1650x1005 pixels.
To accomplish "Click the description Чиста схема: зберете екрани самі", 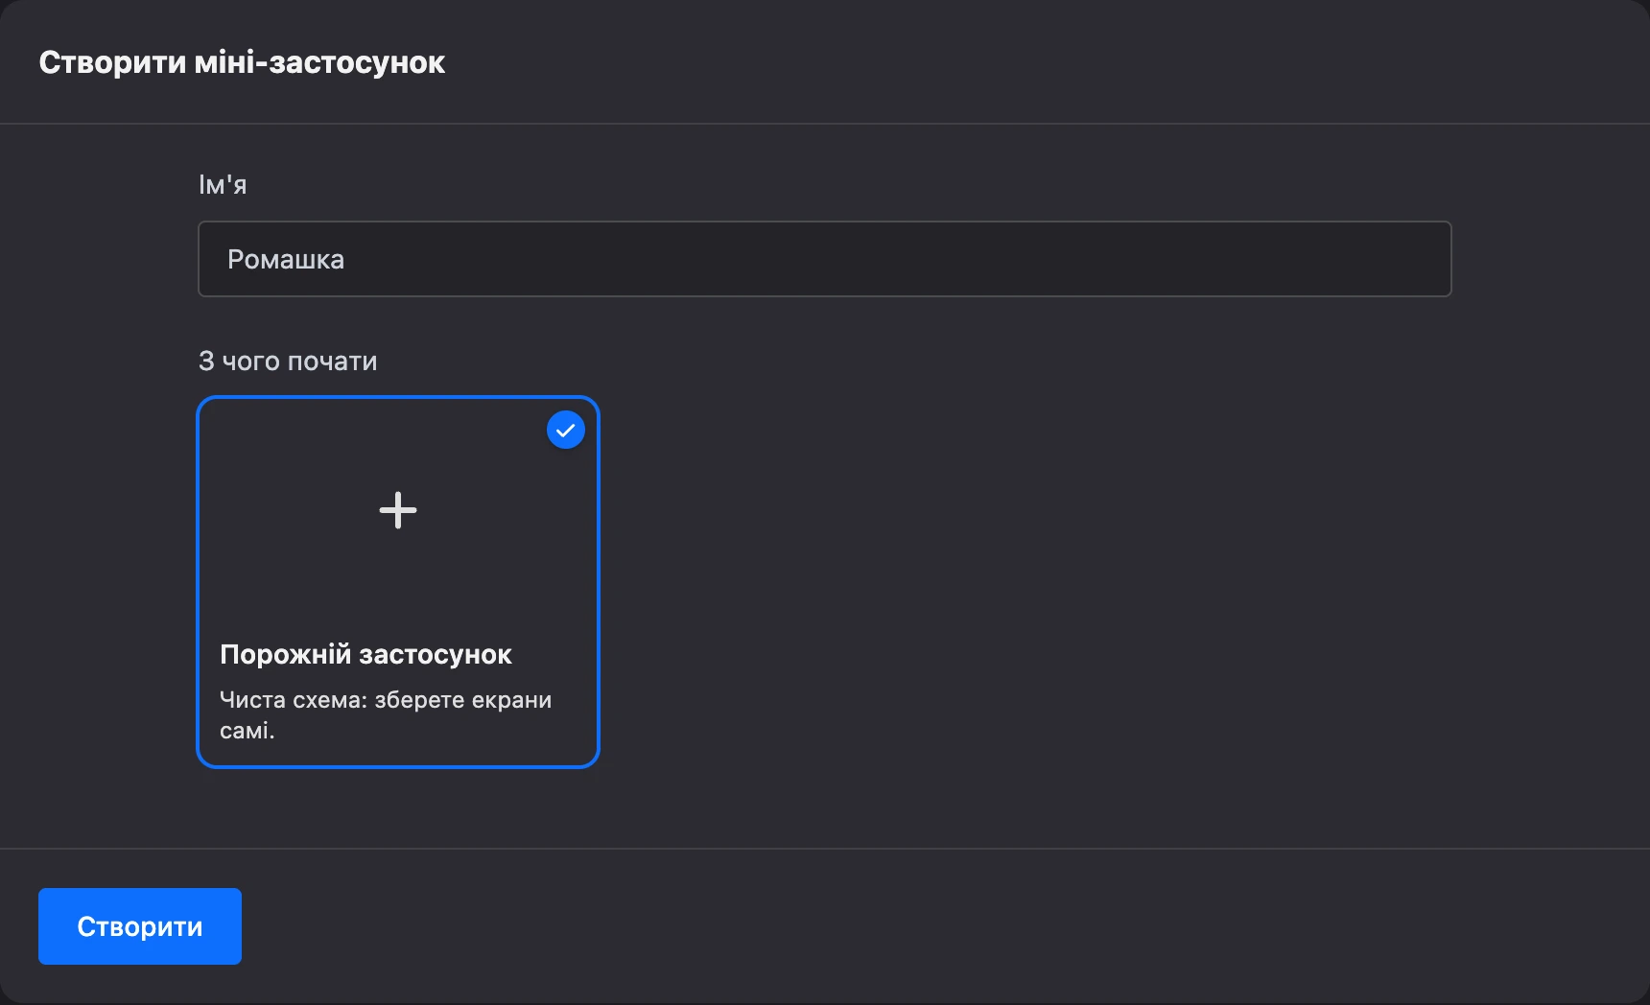I will coord(386,714).
